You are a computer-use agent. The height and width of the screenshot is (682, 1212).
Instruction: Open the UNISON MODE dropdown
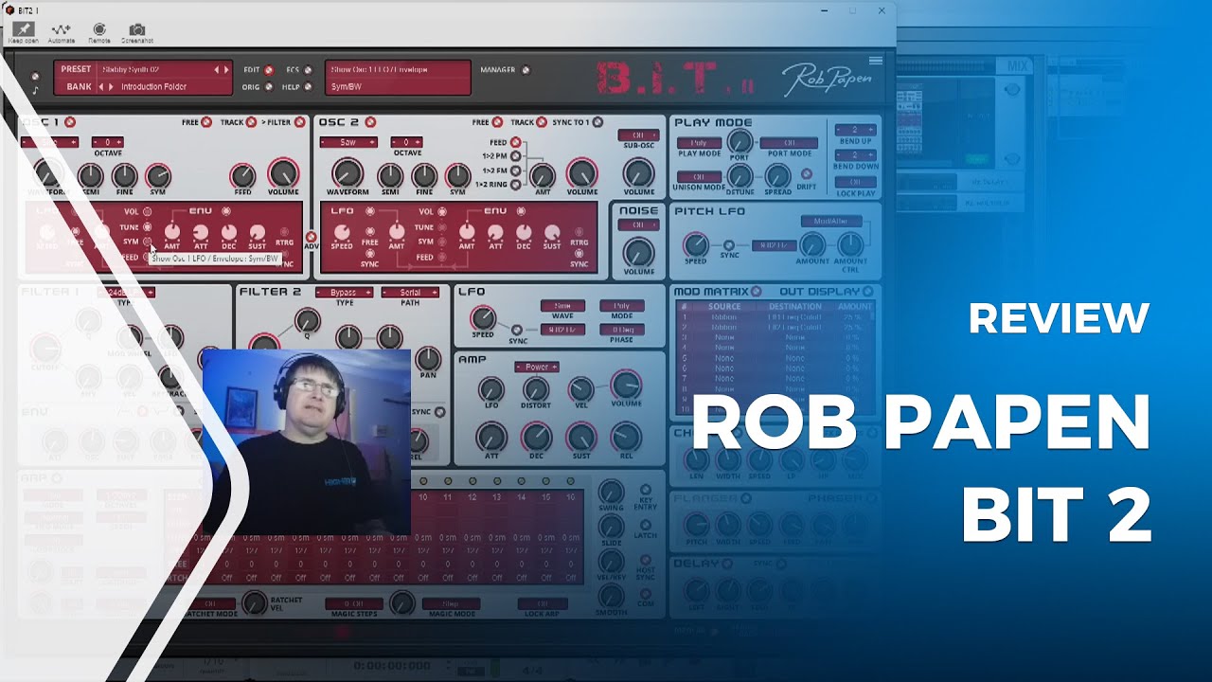[x=699, y=177]
